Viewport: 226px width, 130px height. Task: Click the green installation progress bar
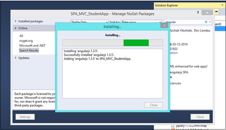(136, 43)
